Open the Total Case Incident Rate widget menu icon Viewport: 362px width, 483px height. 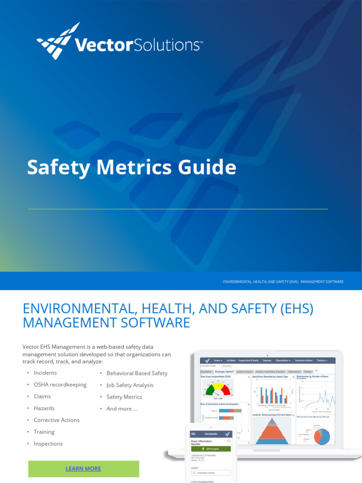pos(249,377)
